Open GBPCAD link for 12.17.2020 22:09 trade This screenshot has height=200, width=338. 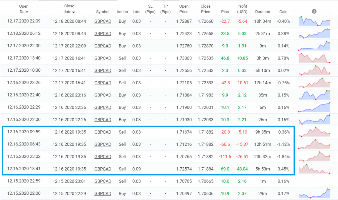click(103, 21)
